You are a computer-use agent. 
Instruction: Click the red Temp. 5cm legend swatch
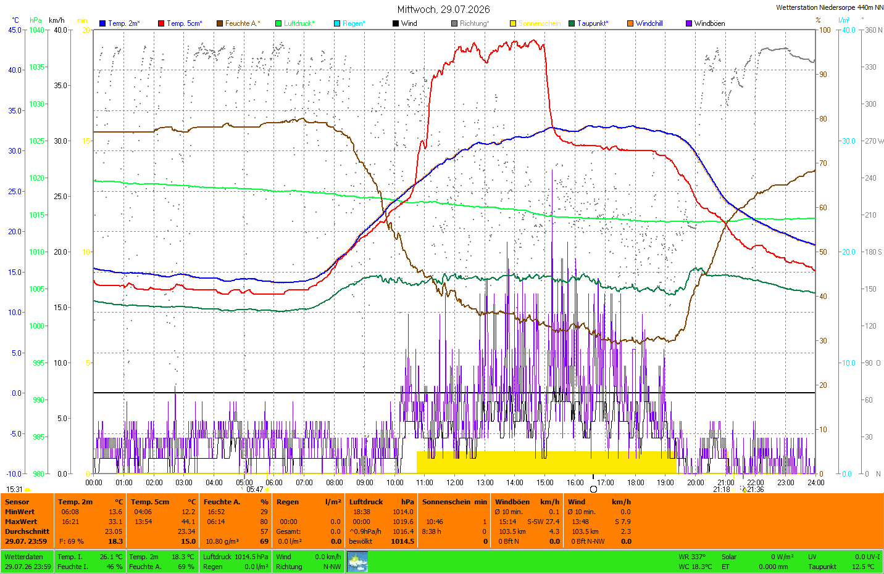(x=161, y=23)
